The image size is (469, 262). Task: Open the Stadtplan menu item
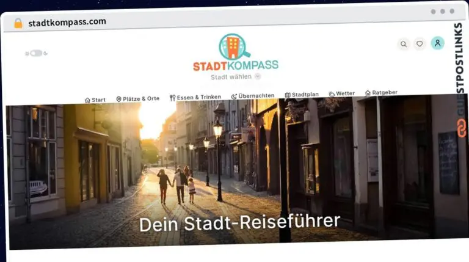point(302,95)
